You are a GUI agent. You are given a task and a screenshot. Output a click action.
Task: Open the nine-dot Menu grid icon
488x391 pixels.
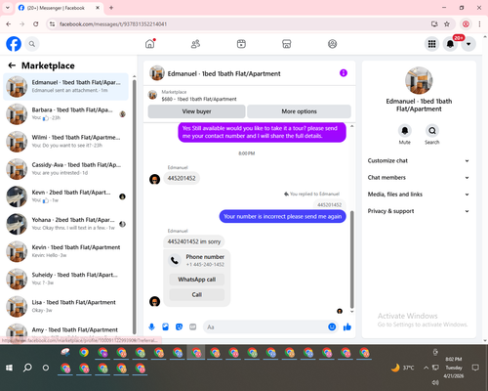click(431, 44)
